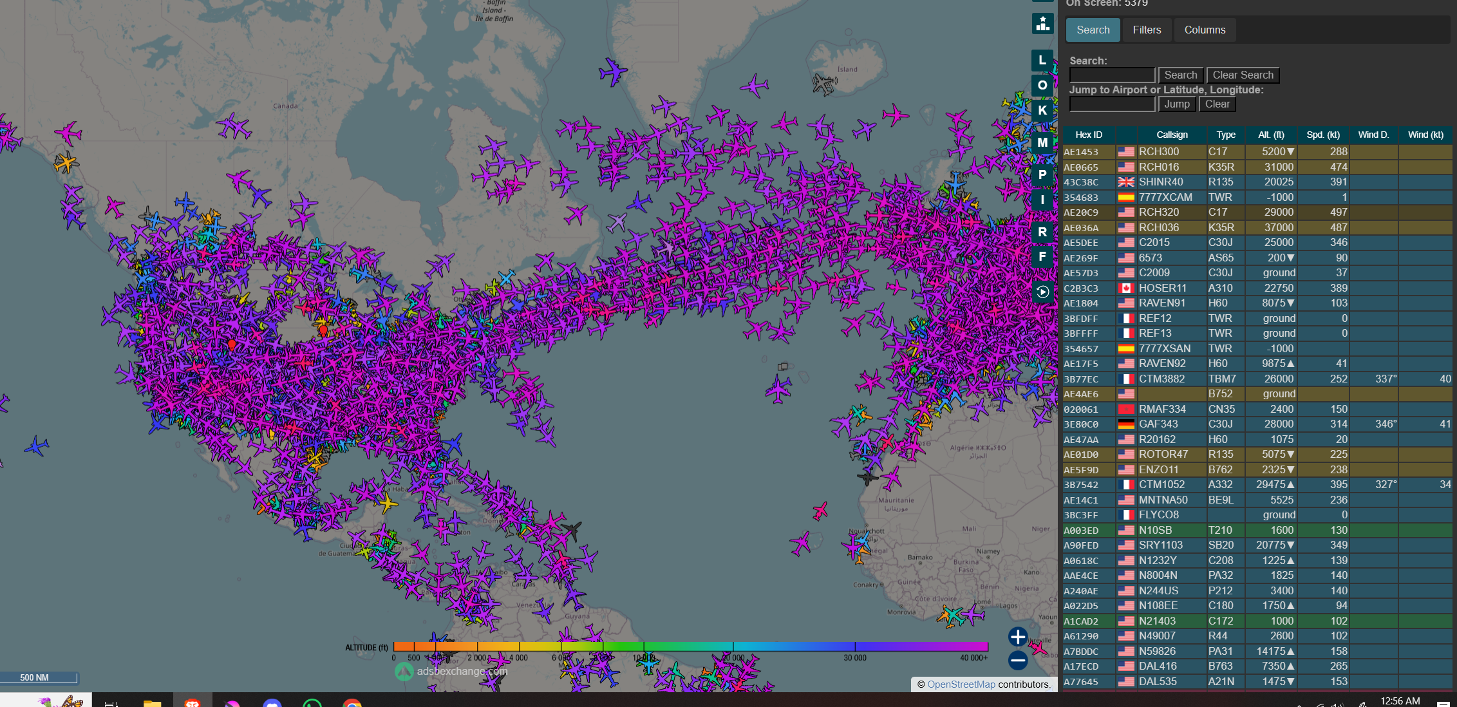Toggle the O tracks map button

pos(1042,85)
